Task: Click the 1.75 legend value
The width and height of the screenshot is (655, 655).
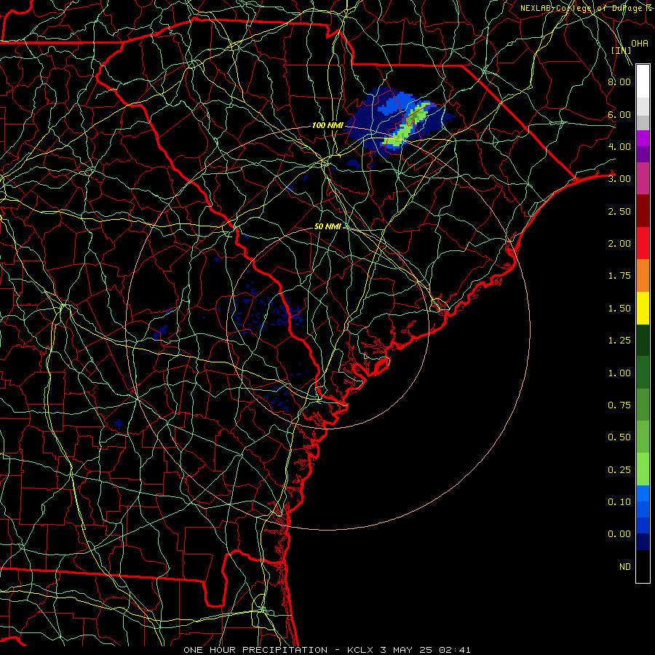Action: [x=619, y=276]
